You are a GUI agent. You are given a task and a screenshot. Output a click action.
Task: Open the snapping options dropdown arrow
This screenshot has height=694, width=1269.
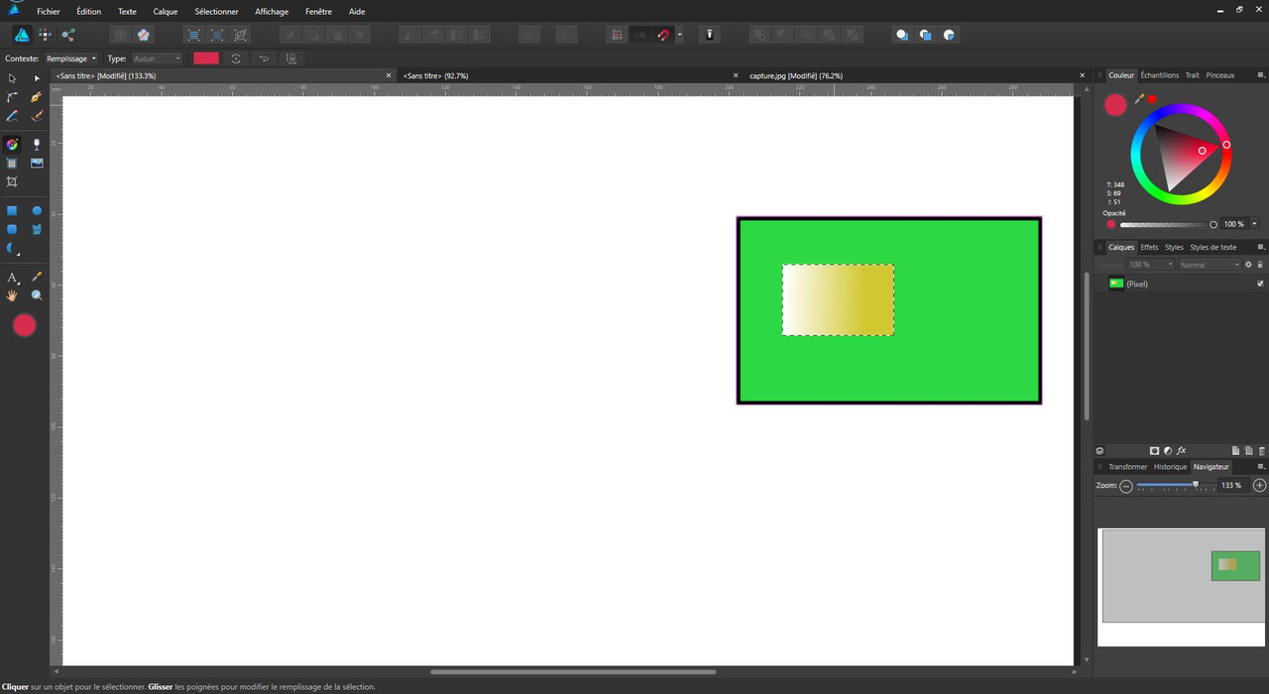point(679,35)
